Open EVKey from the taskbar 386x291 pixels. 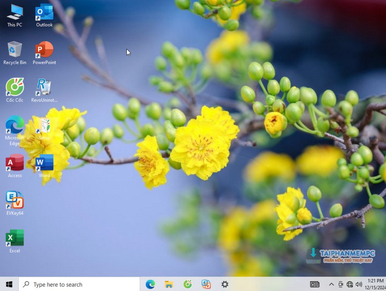point(206,284)
